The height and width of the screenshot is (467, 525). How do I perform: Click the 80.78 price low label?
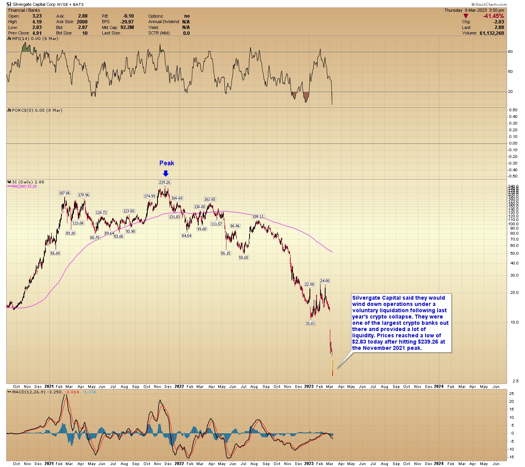tap(94, 237)
